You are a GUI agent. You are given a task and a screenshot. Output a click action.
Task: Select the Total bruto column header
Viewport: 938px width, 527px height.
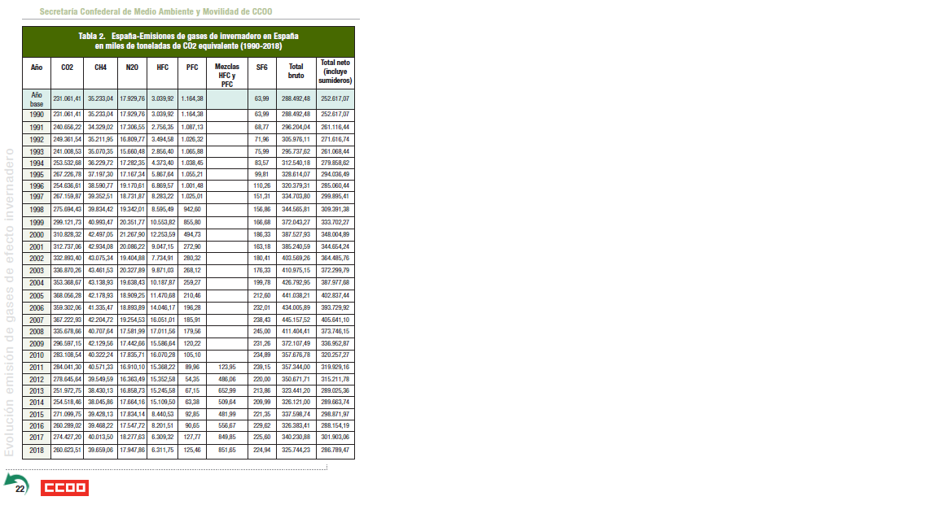click(296, 72)
